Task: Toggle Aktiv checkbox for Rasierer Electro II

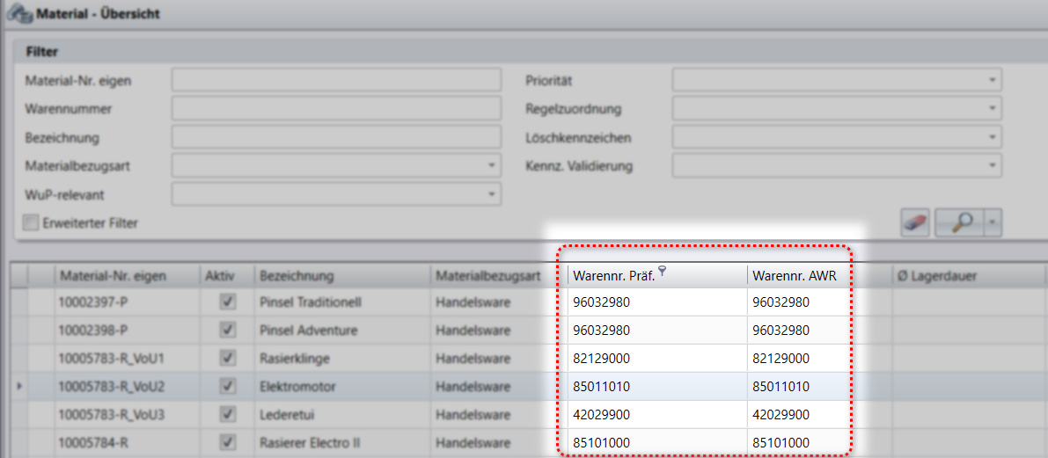Action: point(228,442)
